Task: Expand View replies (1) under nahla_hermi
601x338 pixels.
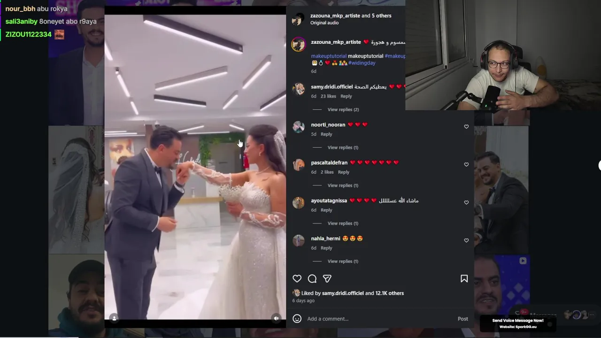Action: (343, 261)
